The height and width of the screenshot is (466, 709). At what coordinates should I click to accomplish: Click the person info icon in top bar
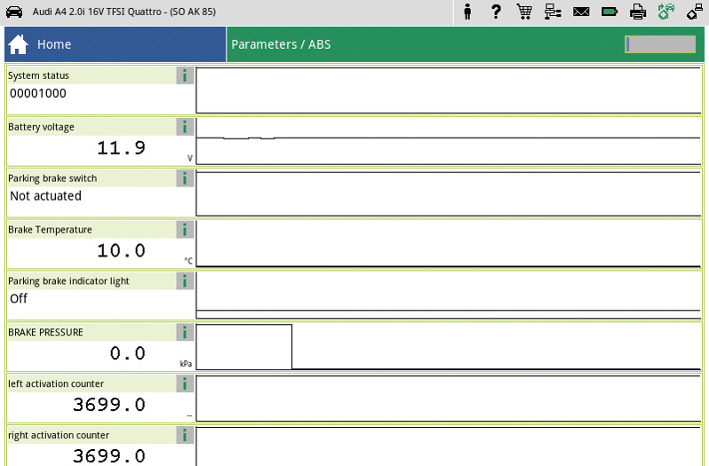click(x=468, y=12)
